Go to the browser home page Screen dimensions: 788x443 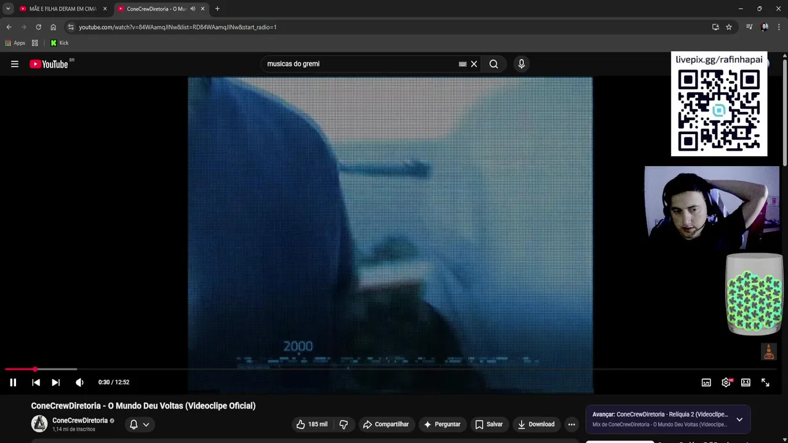tap(53, 27)
